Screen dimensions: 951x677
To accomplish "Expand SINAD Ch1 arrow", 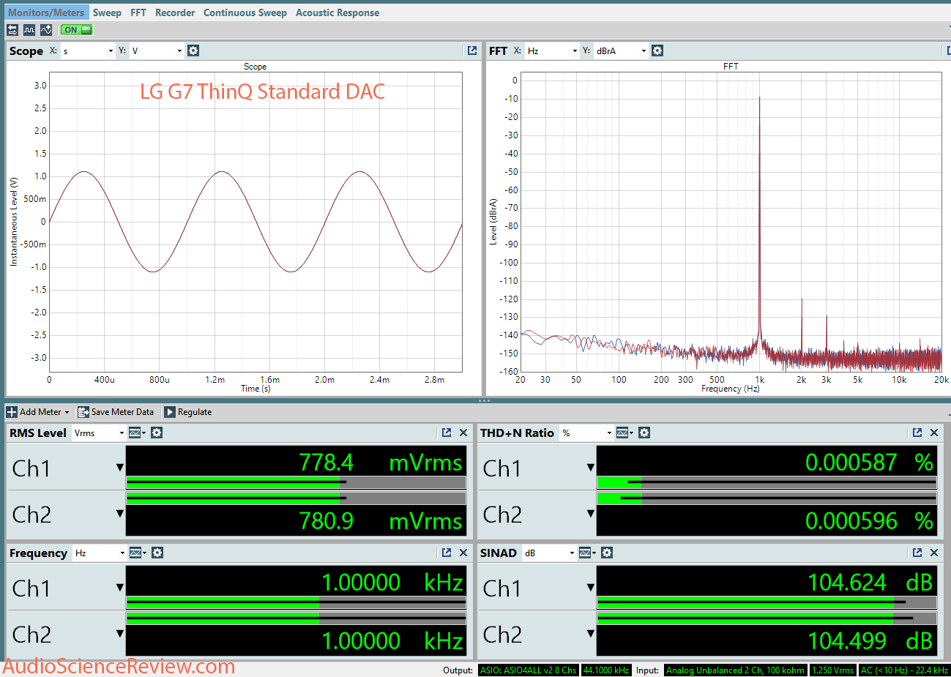I will pos(591,587).
